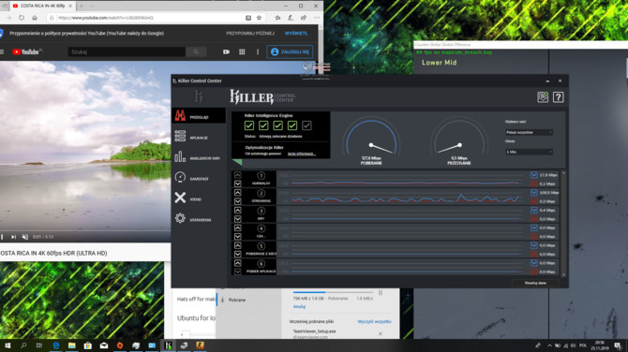Open Microsoft Edge from the taskbar

[56, 345]
